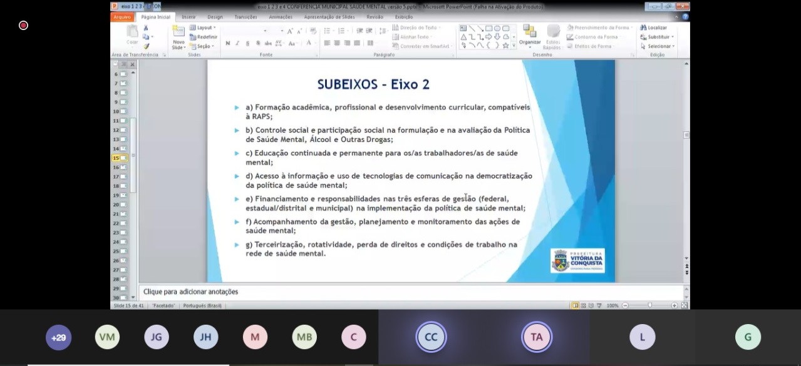Image resolution: width=801 pixels, height=366 pixels.
Task: Toggle bold (N) formatting
Action: point(227,43)
